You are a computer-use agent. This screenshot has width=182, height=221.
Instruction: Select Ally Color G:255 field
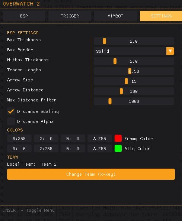(46, 149)
